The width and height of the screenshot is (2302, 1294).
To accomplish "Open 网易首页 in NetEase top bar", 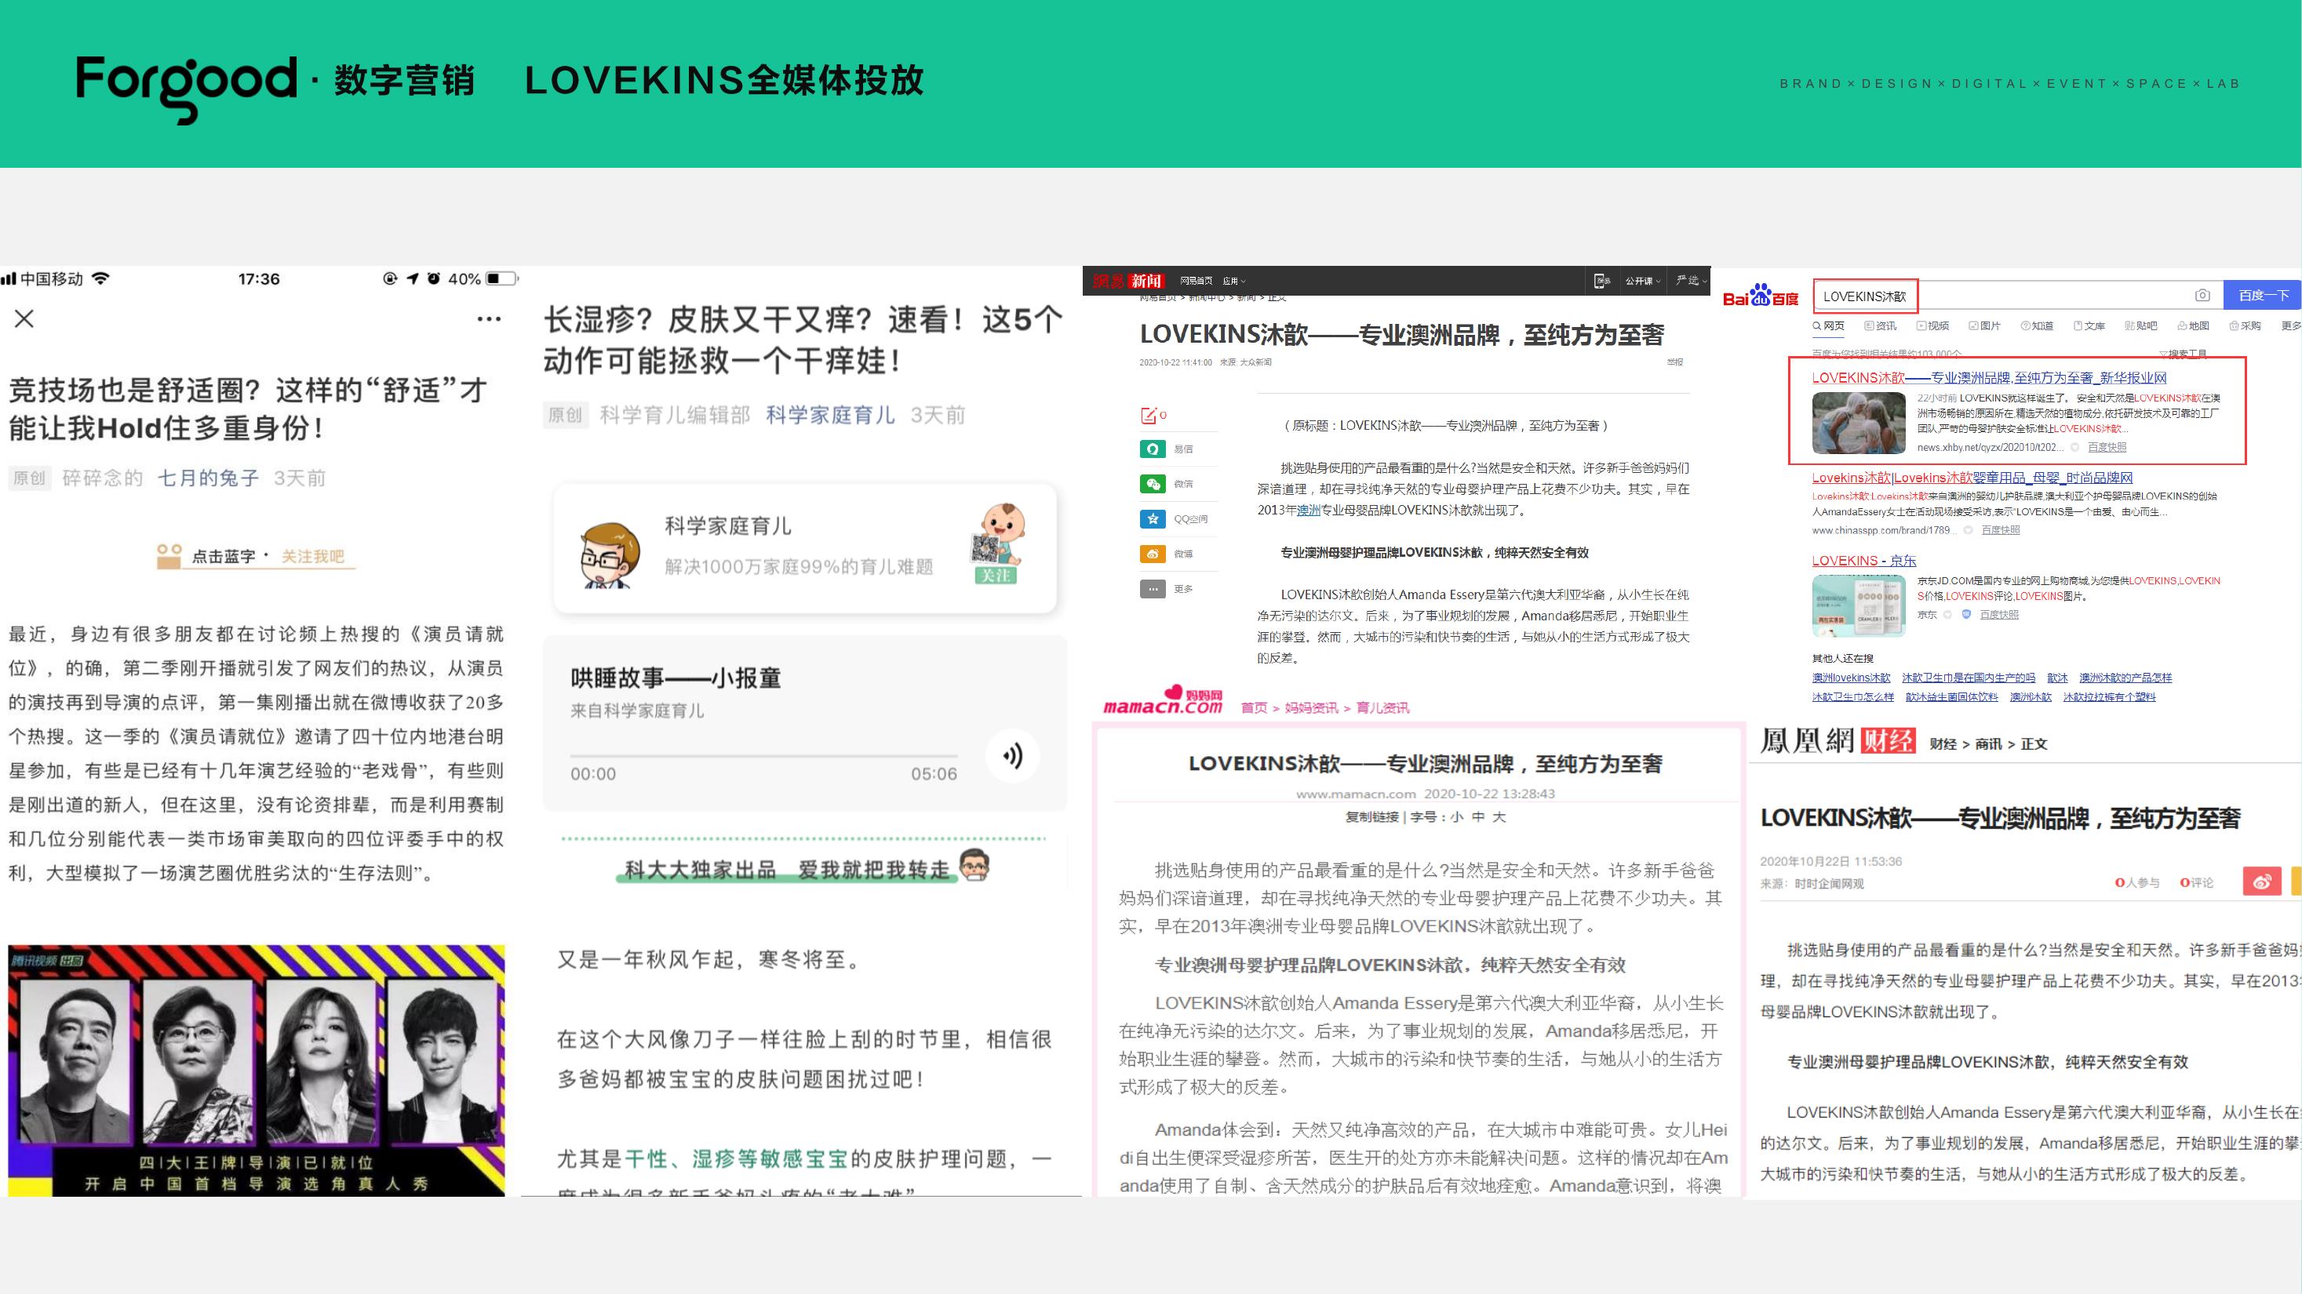I will 1196,282.
